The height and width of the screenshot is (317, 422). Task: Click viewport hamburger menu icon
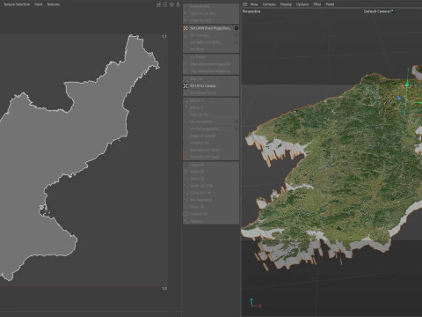pyautogui.click(x=245, y=4)
